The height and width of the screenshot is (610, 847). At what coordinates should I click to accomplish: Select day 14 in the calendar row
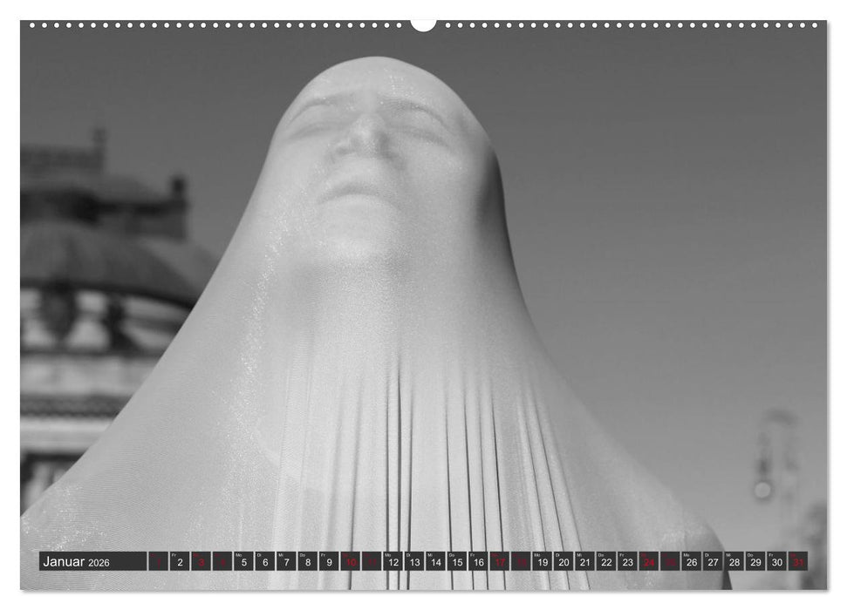[x=435, y=562]
